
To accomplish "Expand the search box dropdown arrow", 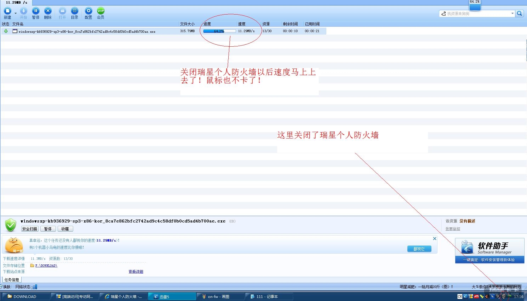I will [512, 13].
